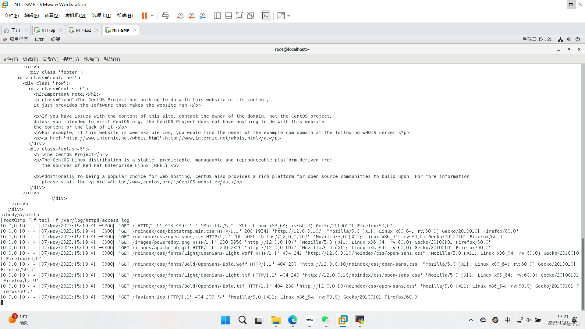Open the 虚拟机(M) menu
Image resolution: width=585 pixels, height=329 pixels.
tap(76, 16)
